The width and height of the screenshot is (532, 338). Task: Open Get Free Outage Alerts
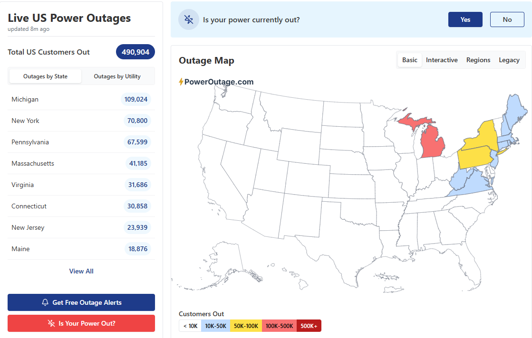81,302
